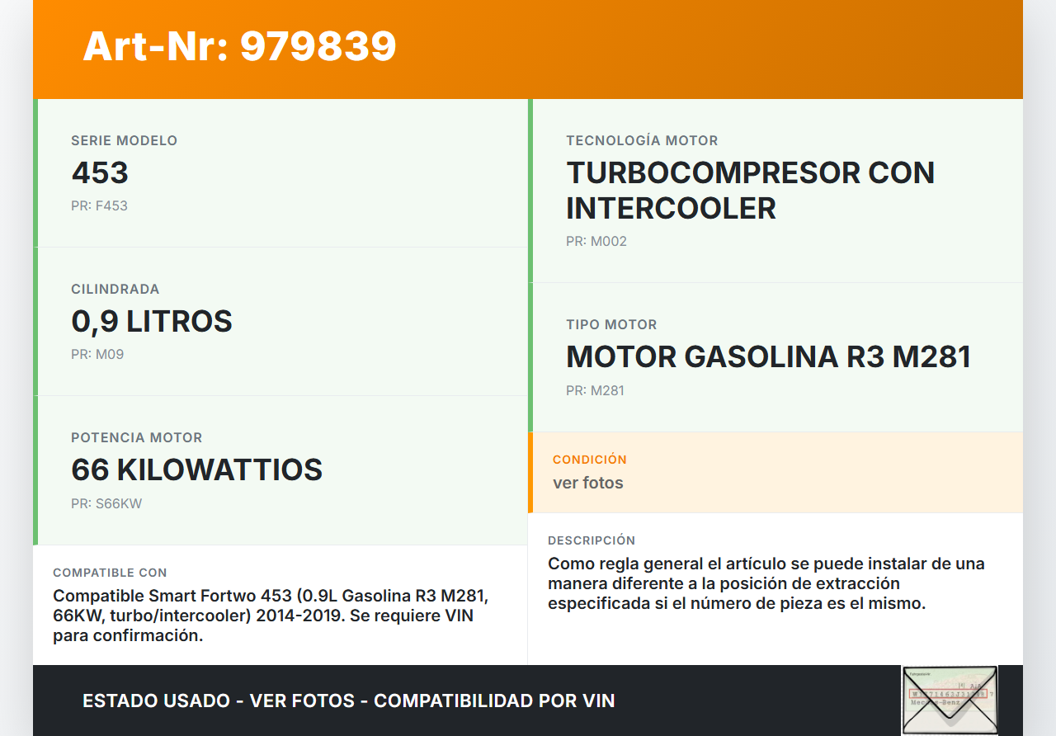The width and height of the screenshot is (1056, 736).
Task: Click the DESCRIPCIÓN label
Action: (592, 540)
